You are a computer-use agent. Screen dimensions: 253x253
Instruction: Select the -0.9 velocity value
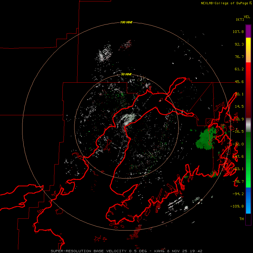(239, 119)
